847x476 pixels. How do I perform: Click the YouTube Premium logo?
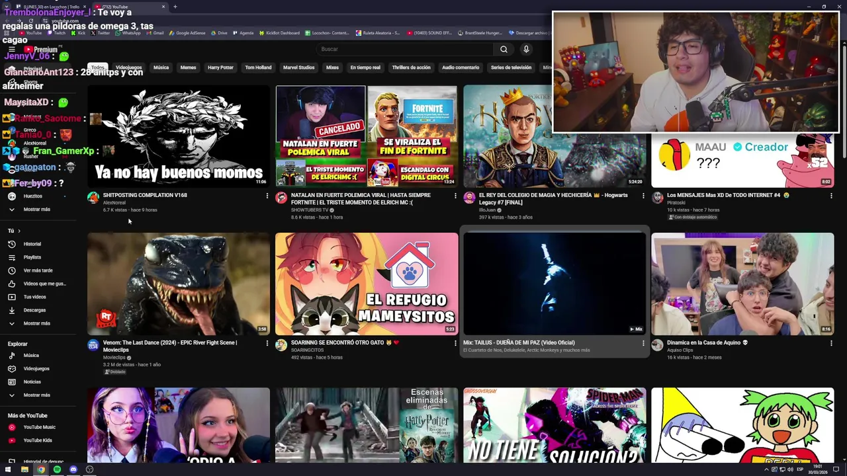coord(41,50)
